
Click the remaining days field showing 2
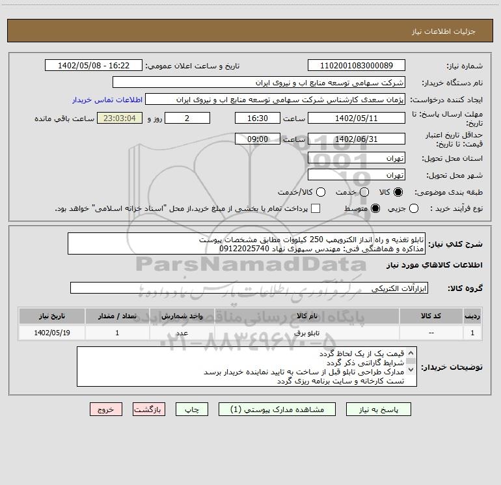[187, 118]
